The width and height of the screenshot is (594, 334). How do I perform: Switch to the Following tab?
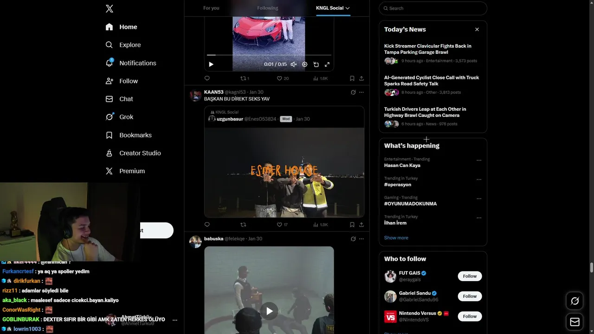coord(268,8)
